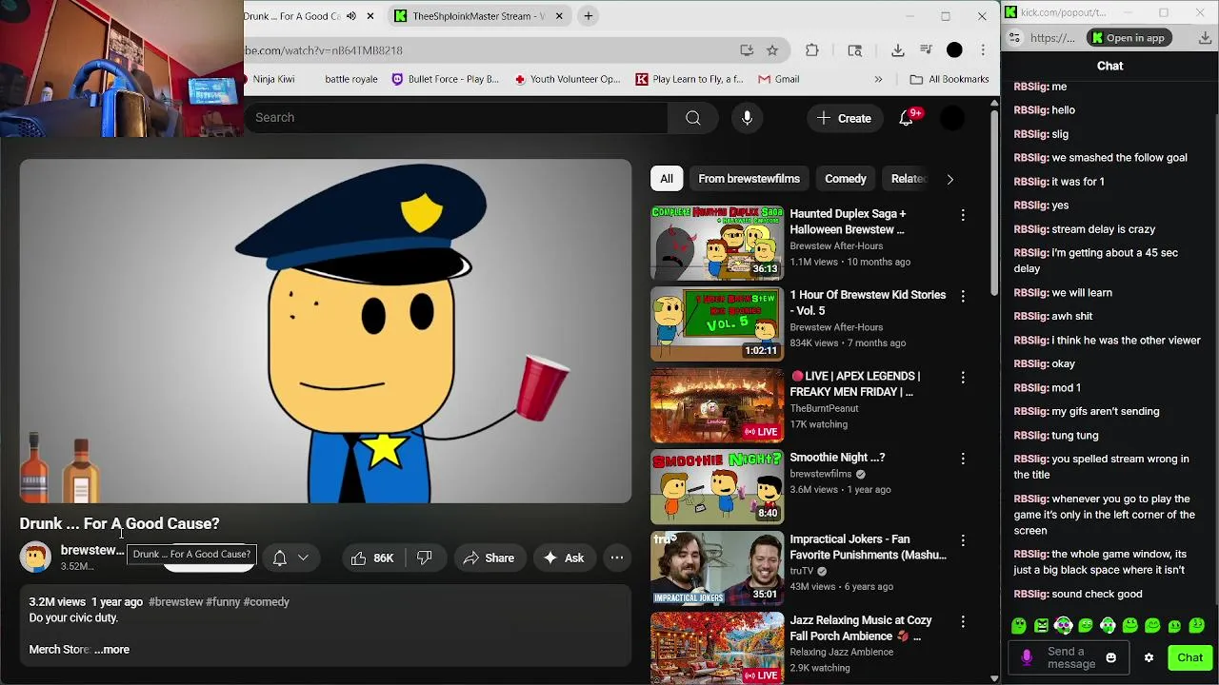
Task: Open the Play Learn to Fly bookmark
Action: (689, 79)
